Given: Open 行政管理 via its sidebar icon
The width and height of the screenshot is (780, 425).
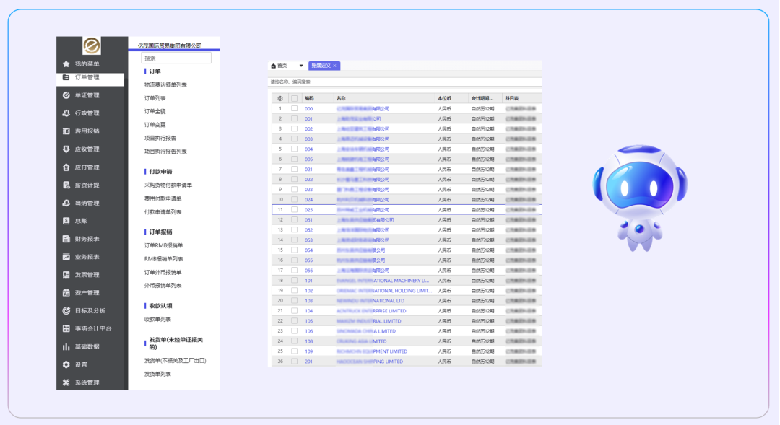Looking at the screenshot, I should pyautogui.click(x=66, y=113).
